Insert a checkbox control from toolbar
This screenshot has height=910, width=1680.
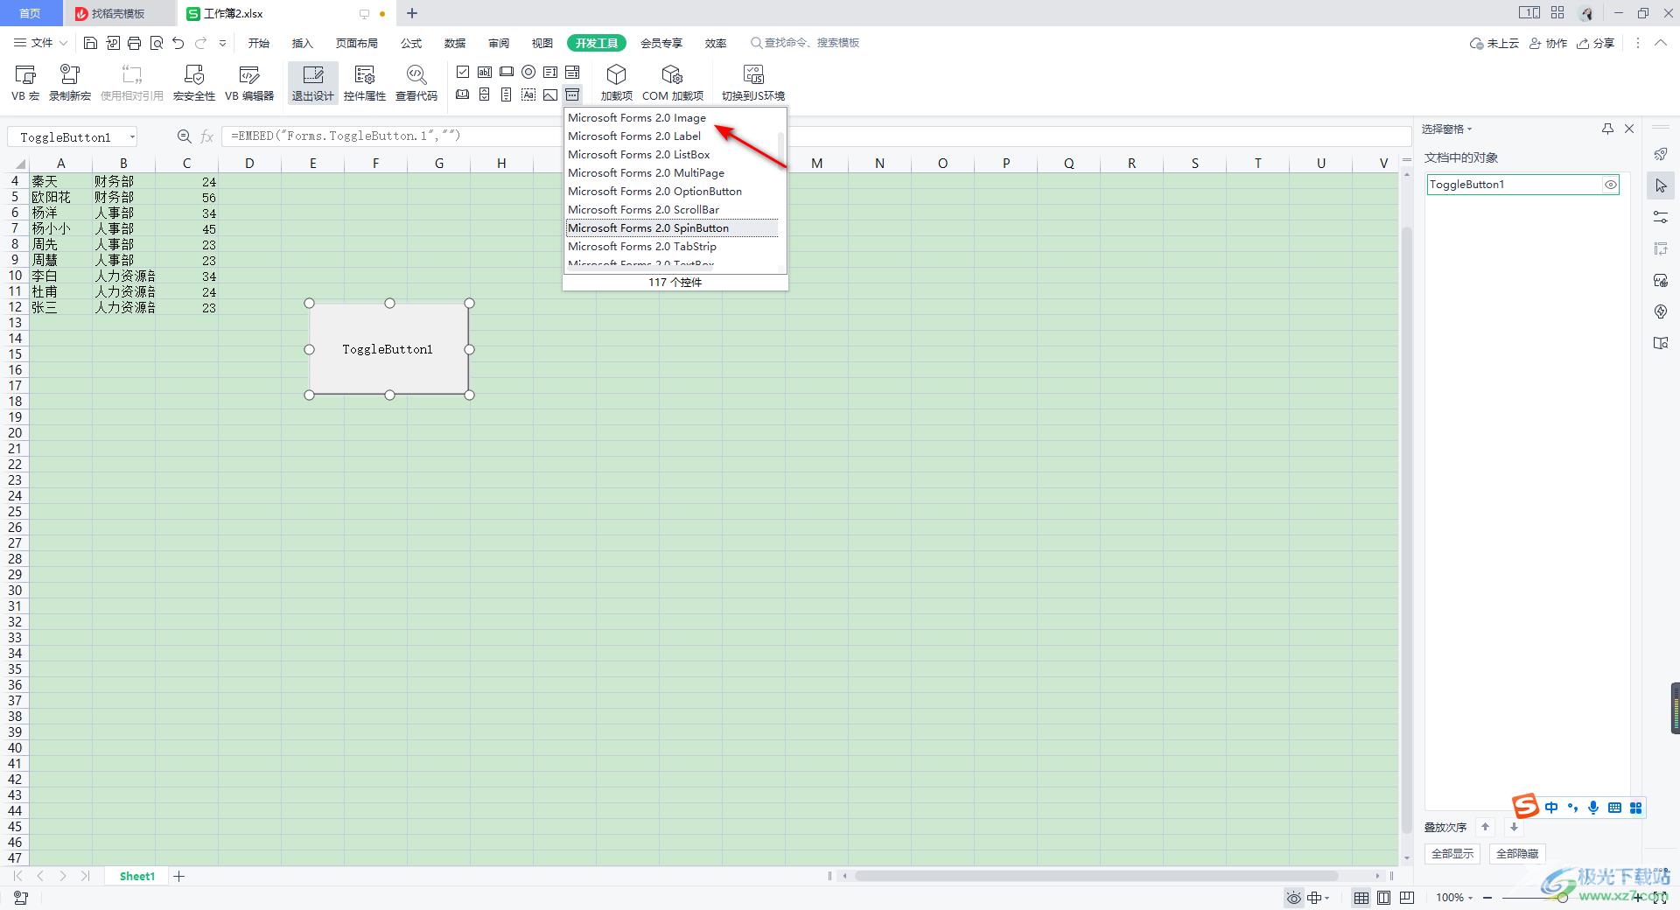click(463, 72)
